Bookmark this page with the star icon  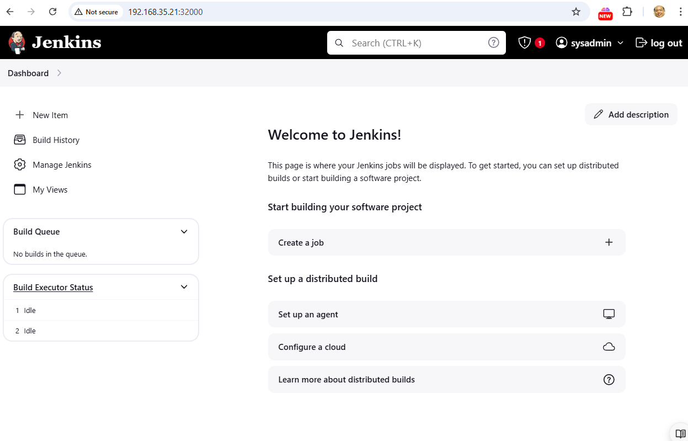(576, 12)
